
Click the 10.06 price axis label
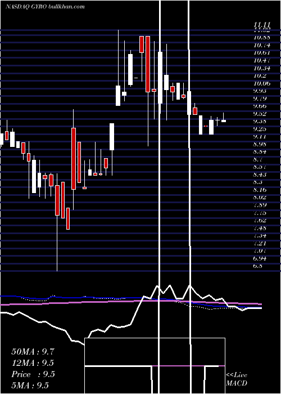(262, 83)
